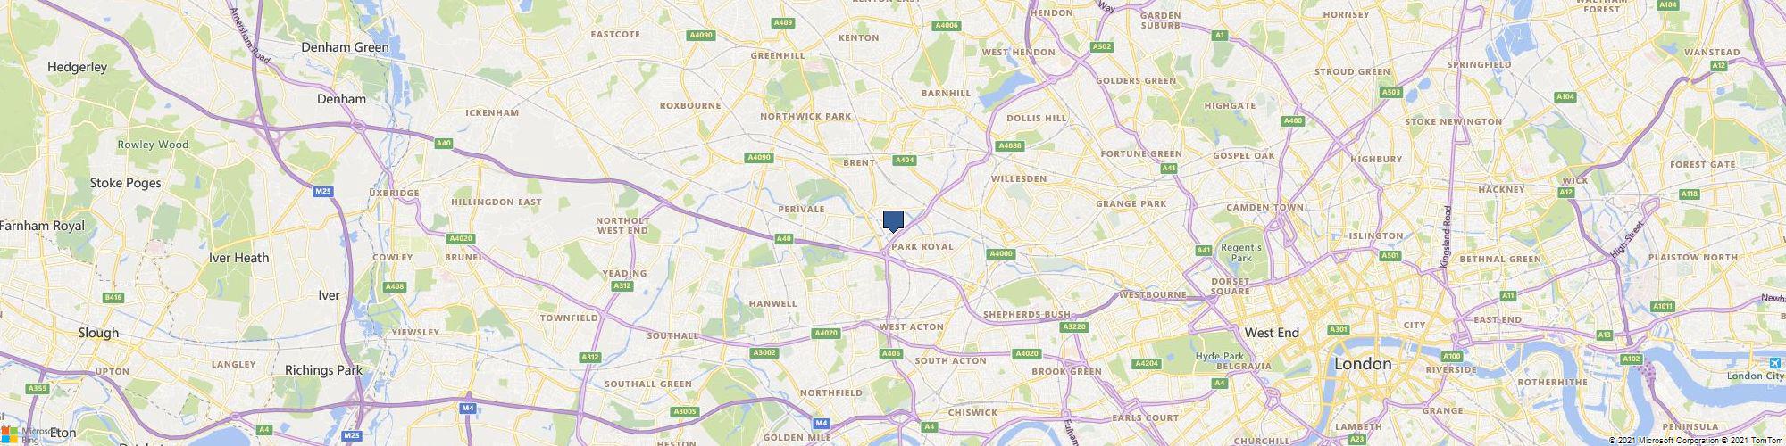
Task: Click the blue pin marker near Park Royal
Action: [x=893, y=221]
